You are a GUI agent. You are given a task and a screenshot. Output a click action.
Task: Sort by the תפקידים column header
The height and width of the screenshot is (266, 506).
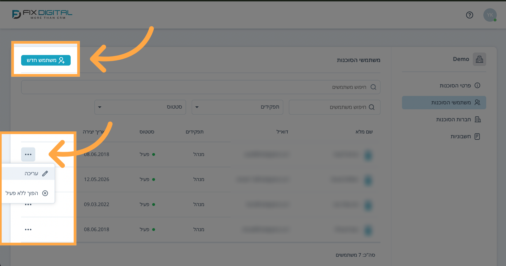[x=195, y=132]
